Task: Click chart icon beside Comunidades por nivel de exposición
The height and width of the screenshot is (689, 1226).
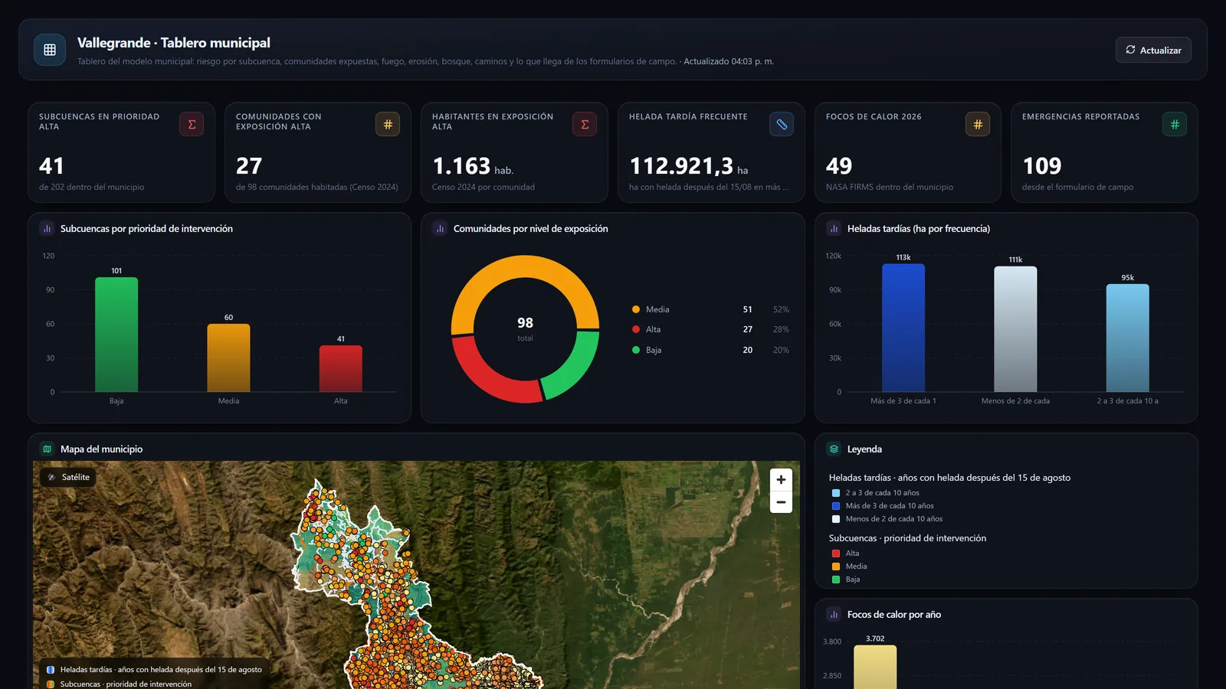Action: [440, 228]
